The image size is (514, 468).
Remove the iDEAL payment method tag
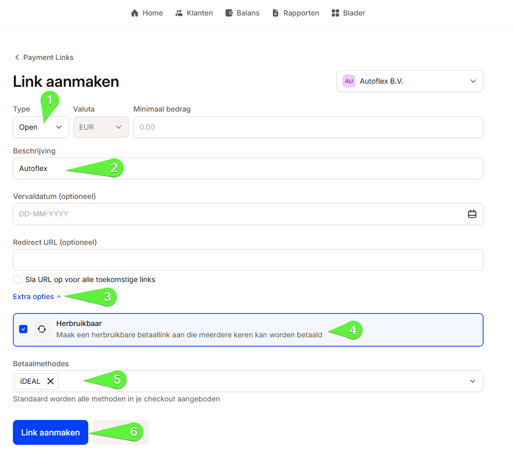[51, 381]
